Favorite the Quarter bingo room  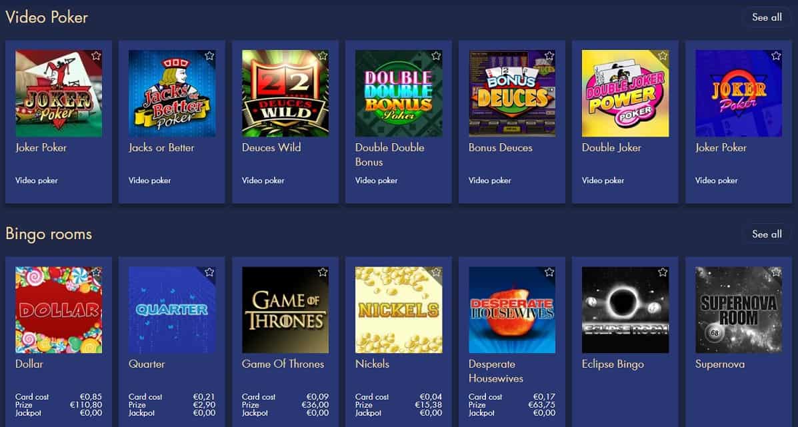pos(209,272)
